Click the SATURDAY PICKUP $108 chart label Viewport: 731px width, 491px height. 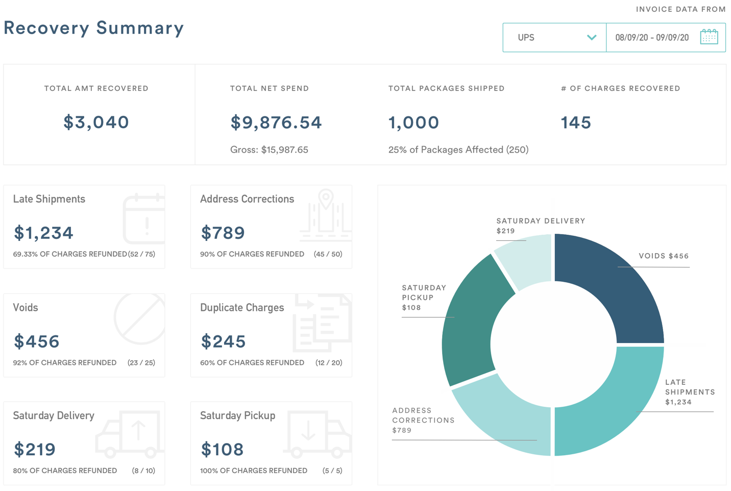click(x=424, y=298)
